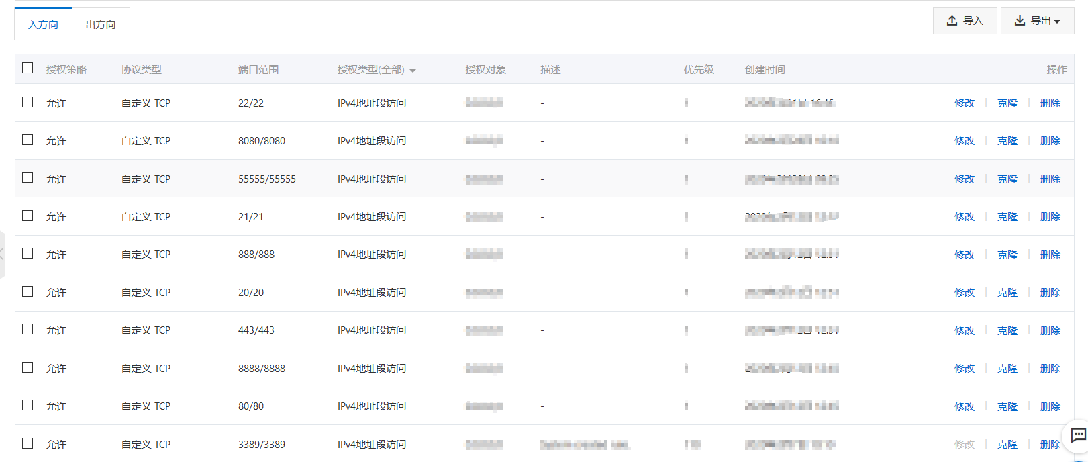
Task: Switch to the 入方向 inbound tab
Action: click(x=43, y=25)
